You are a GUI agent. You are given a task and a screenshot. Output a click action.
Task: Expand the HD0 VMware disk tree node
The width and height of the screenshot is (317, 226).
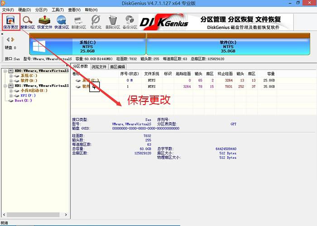(5, 71)
